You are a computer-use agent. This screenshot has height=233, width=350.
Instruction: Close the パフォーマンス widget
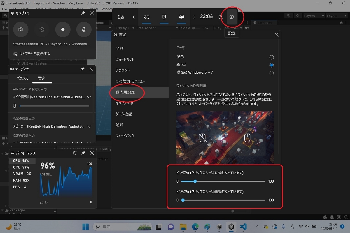pos(92,153)
